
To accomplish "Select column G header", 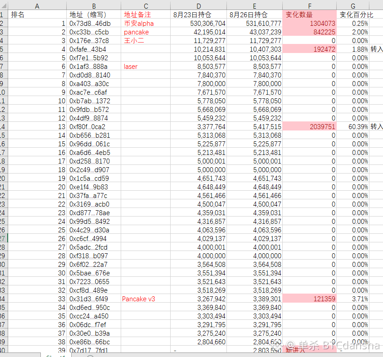I will click(x=353, y=6).
